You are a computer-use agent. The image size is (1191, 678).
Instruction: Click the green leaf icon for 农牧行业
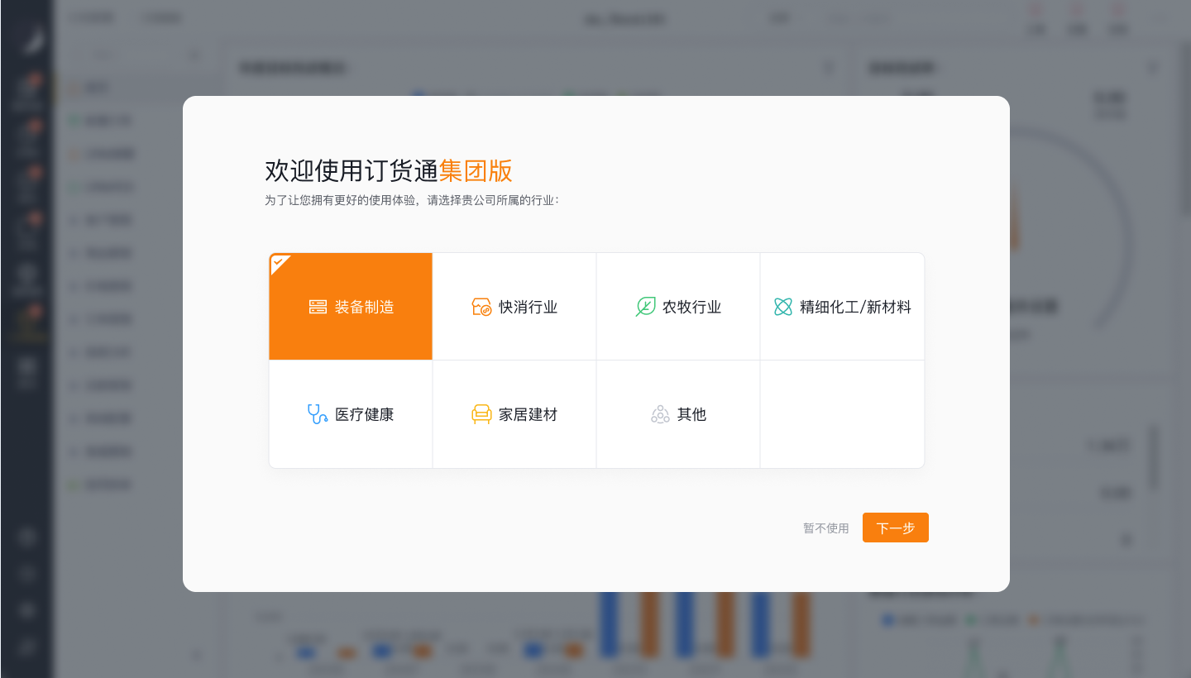[645, 307]
